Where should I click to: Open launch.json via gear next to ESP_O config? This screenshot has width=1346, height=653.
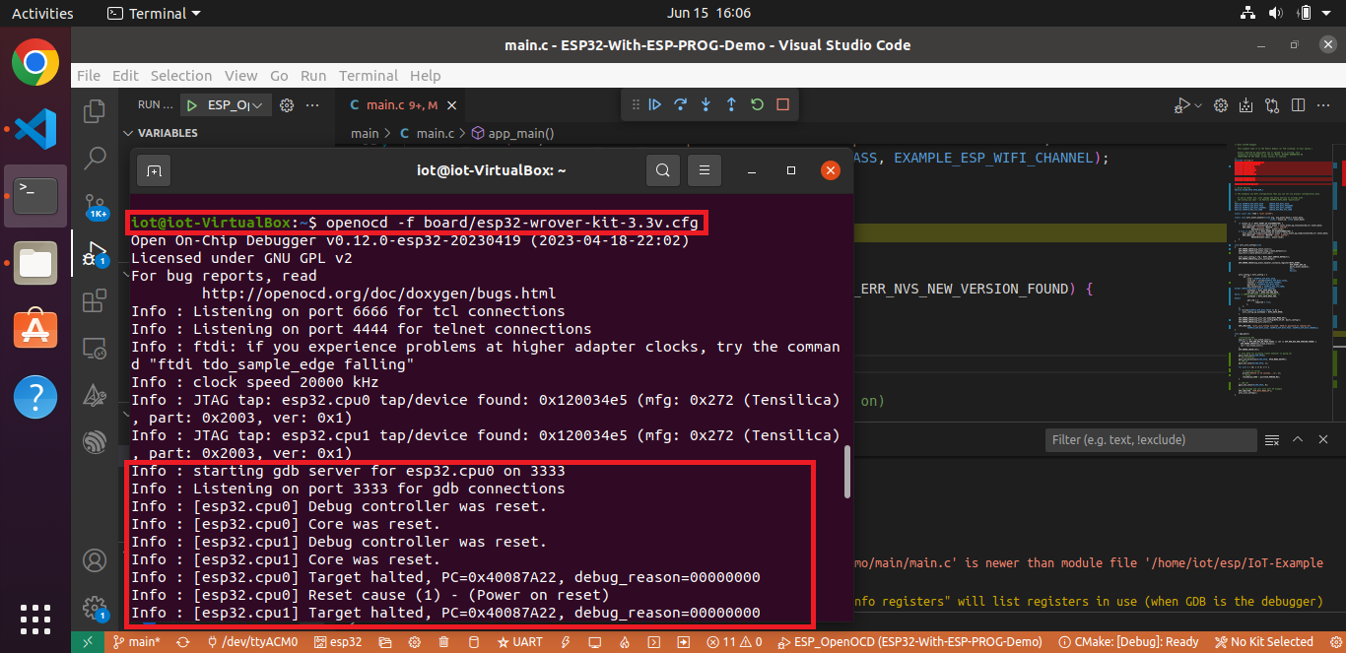point(287,104)
